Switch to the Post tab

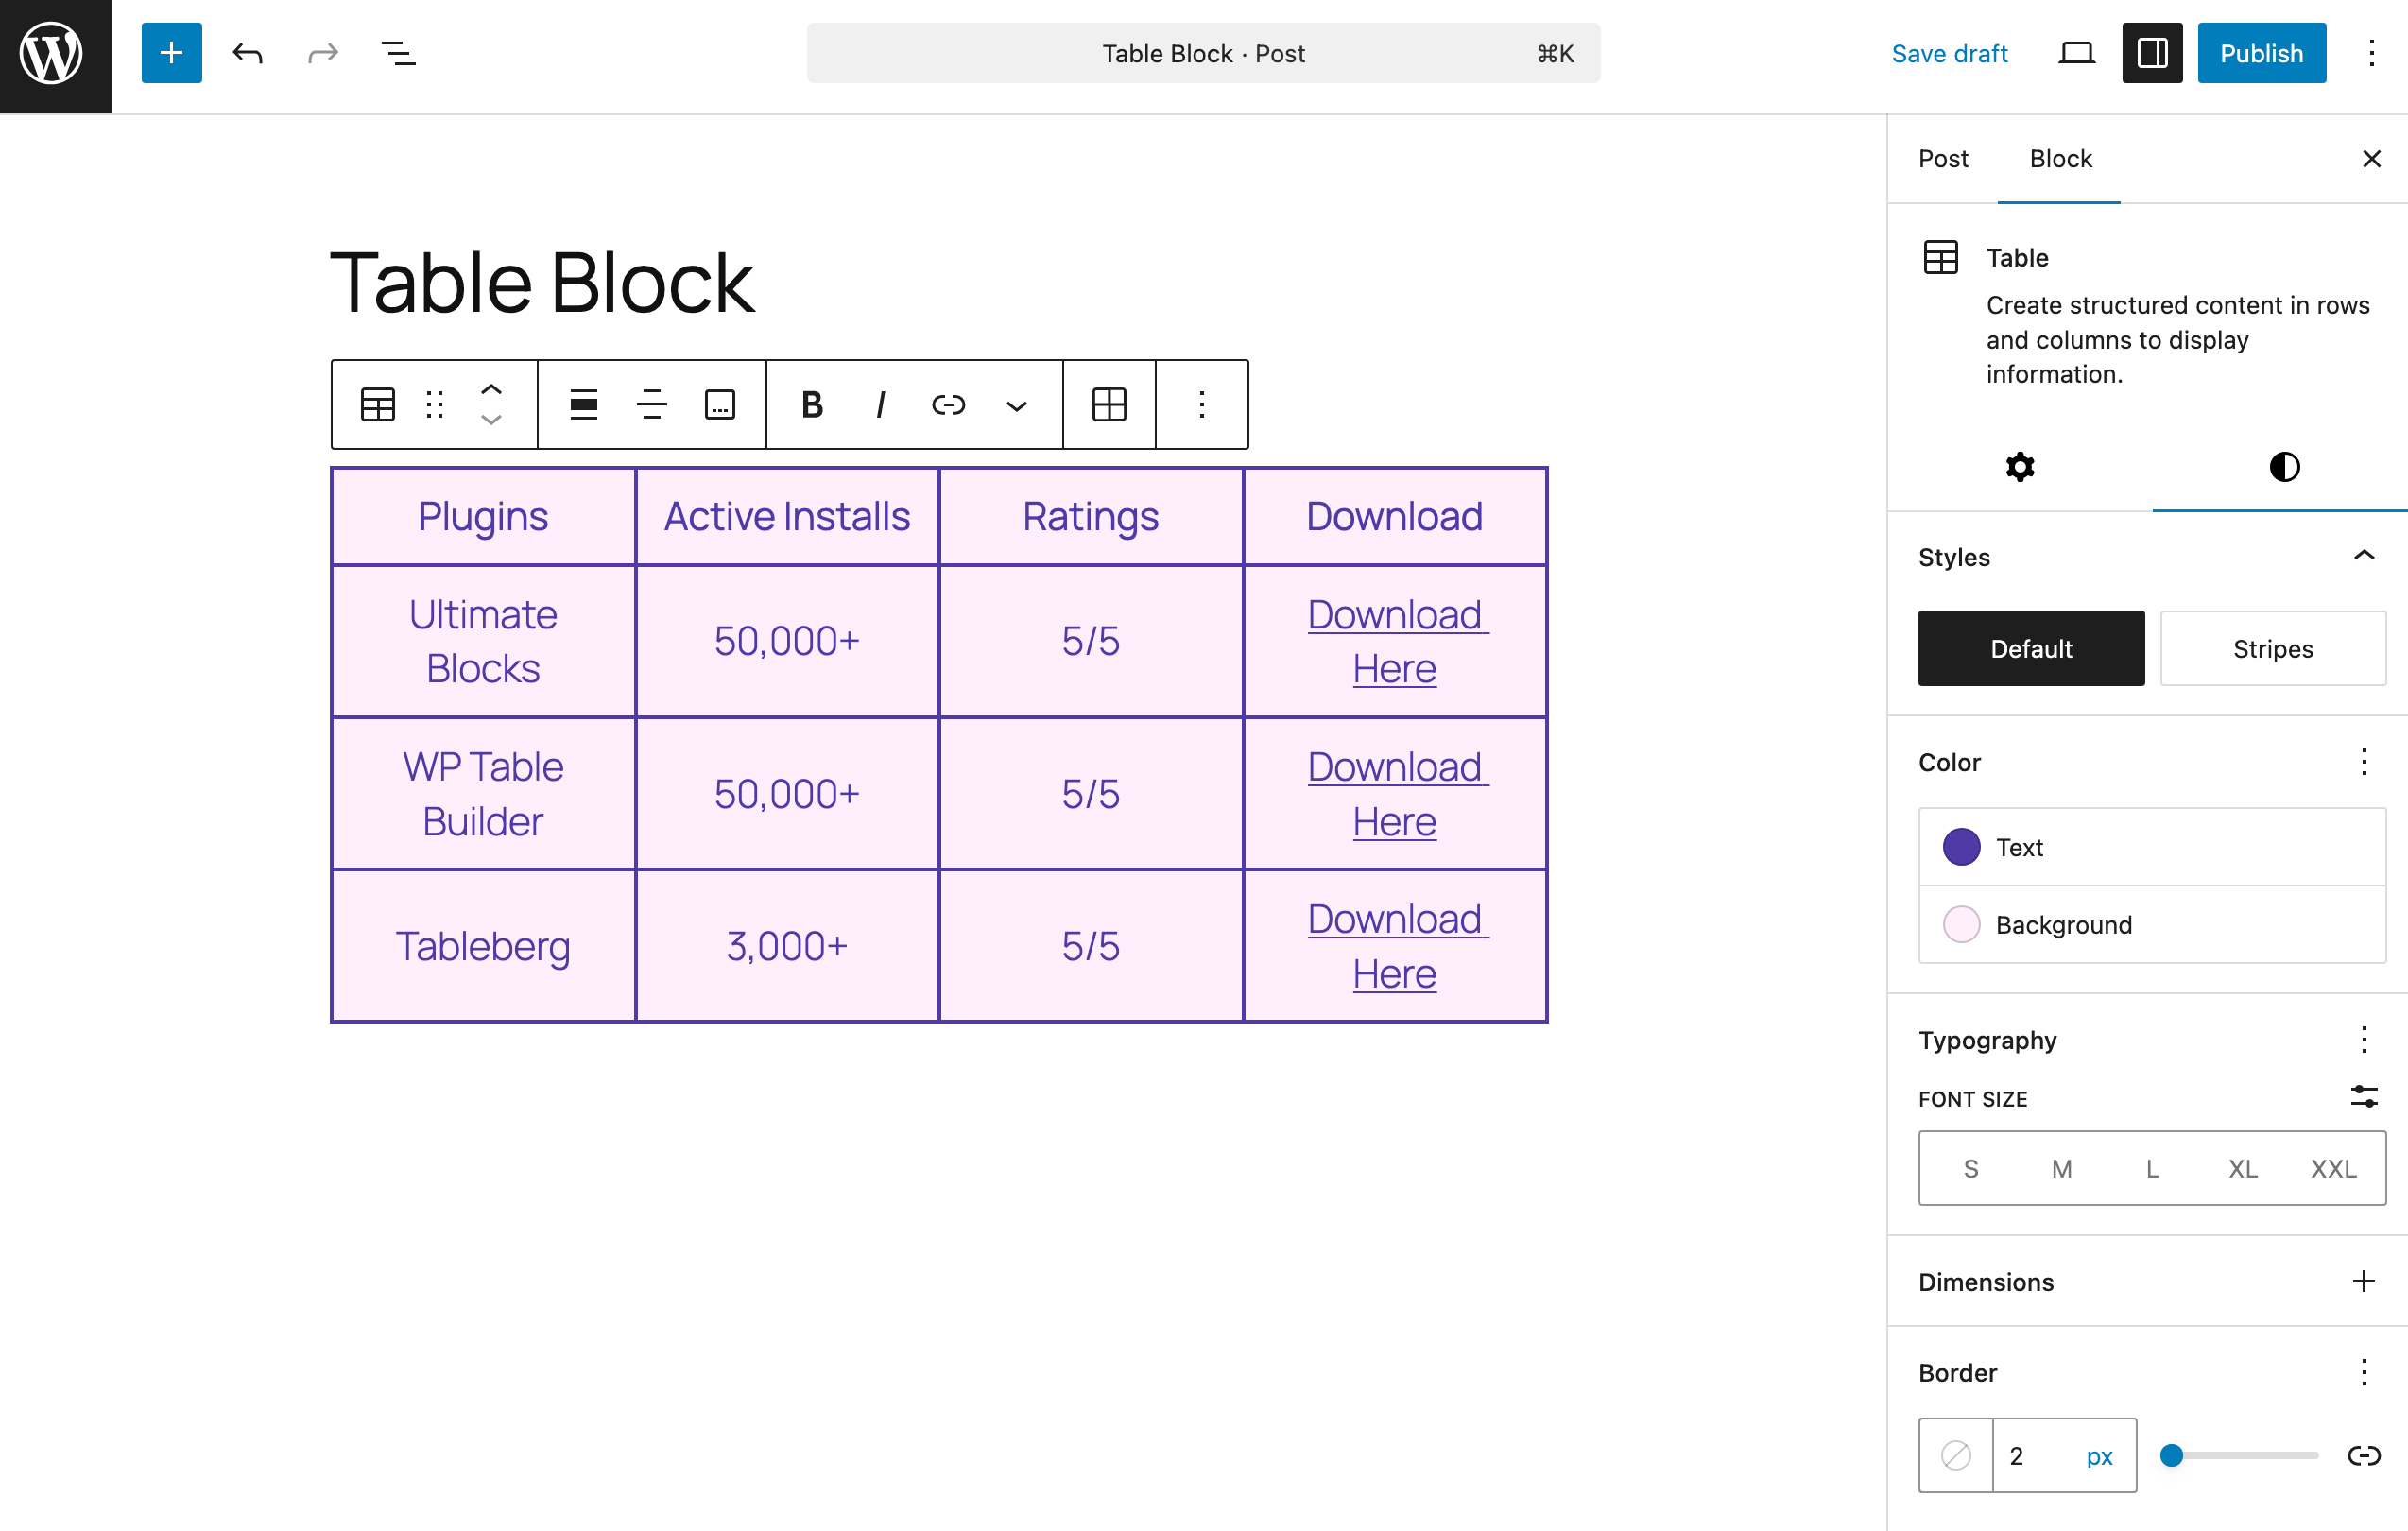tap(1942, 159)
